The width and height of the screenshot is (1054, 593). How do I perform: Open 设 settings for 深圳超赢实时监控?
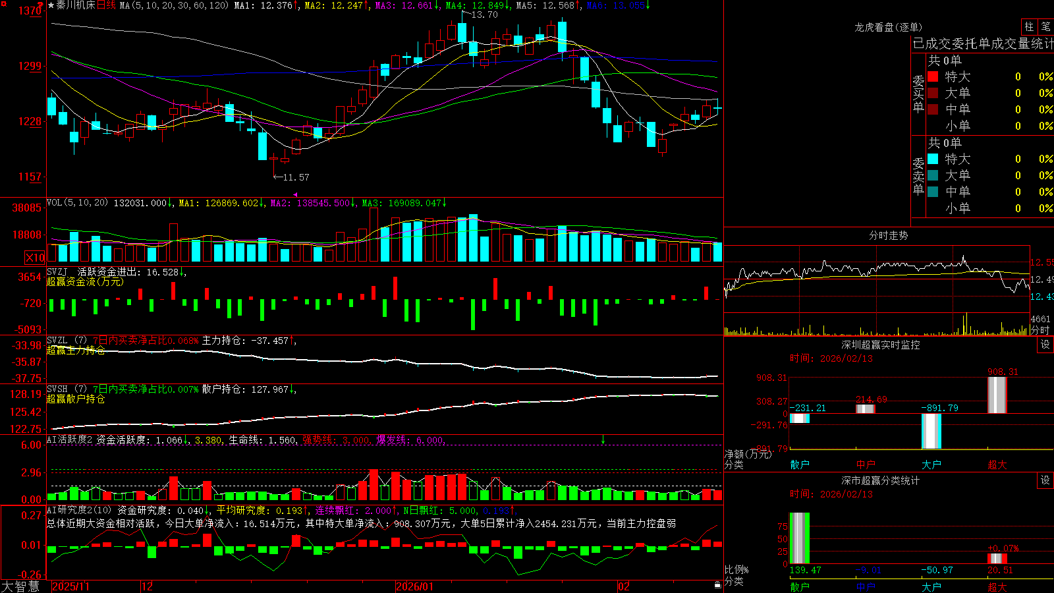coord(1045,345)
